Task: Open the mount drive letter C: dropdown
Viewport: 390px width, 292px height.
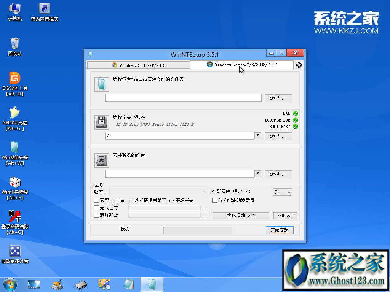Action: tap(282, 192)
